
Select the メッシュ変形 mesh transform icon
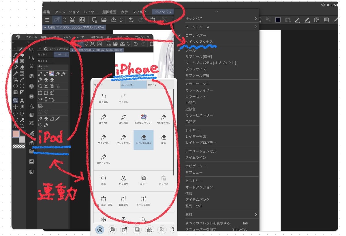click(143, 201)
